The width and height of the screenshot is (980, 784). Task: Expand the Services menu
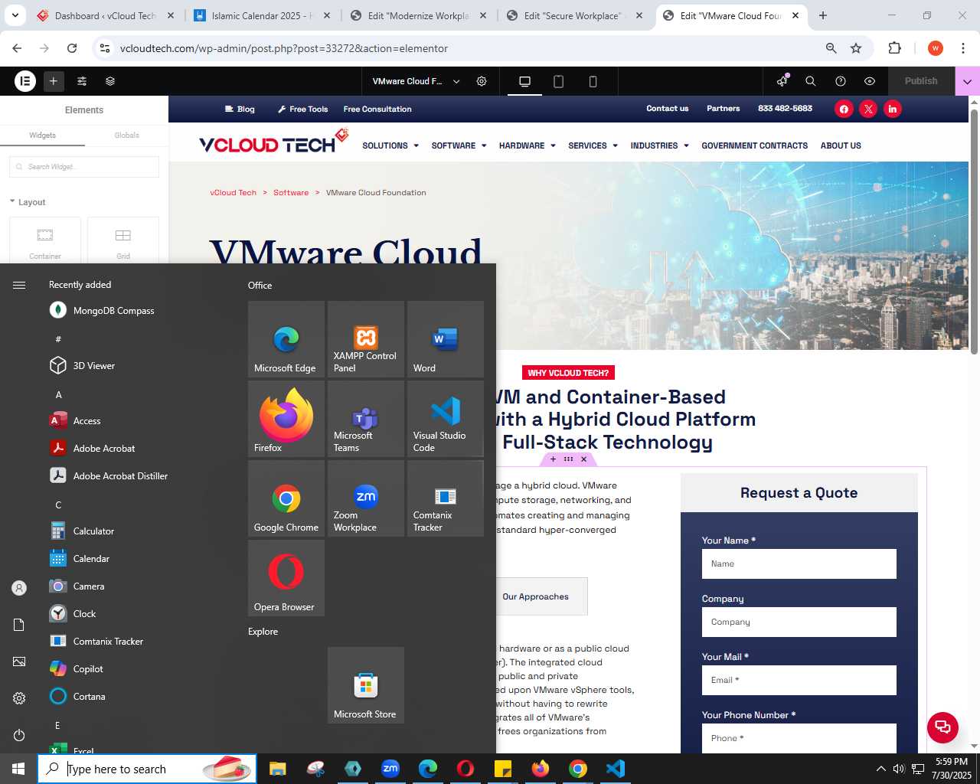click(x=593, y=145)
